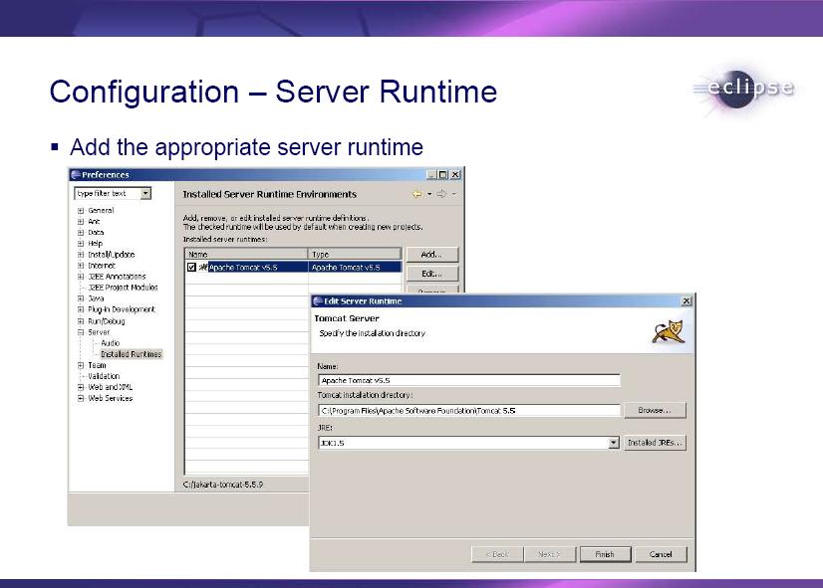This screenshot has height=588, width=823.
Task: Click the Tomcat icon in runtime row
Action: (x=203, y=268)
